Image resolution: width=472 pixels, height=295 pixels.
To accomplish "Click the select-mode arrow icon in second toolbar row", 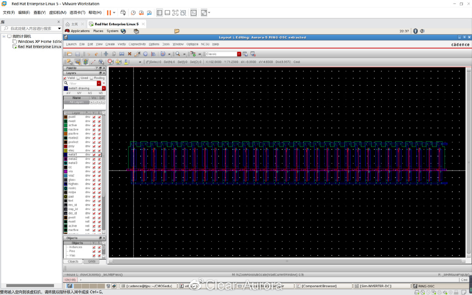I will pyautogui.click(x=70, y=62).
